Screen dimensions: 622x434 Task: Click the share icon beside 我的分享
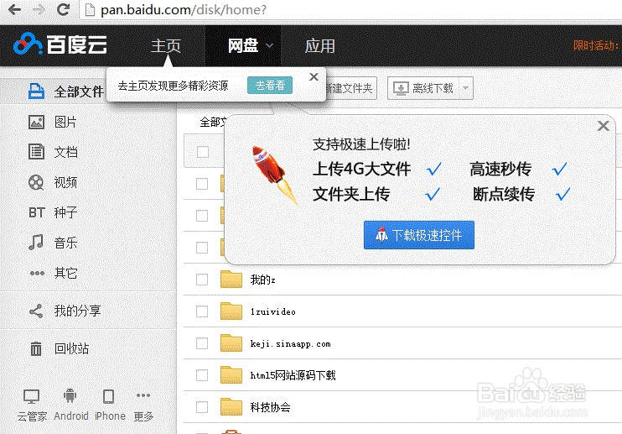tap(36, 311)
